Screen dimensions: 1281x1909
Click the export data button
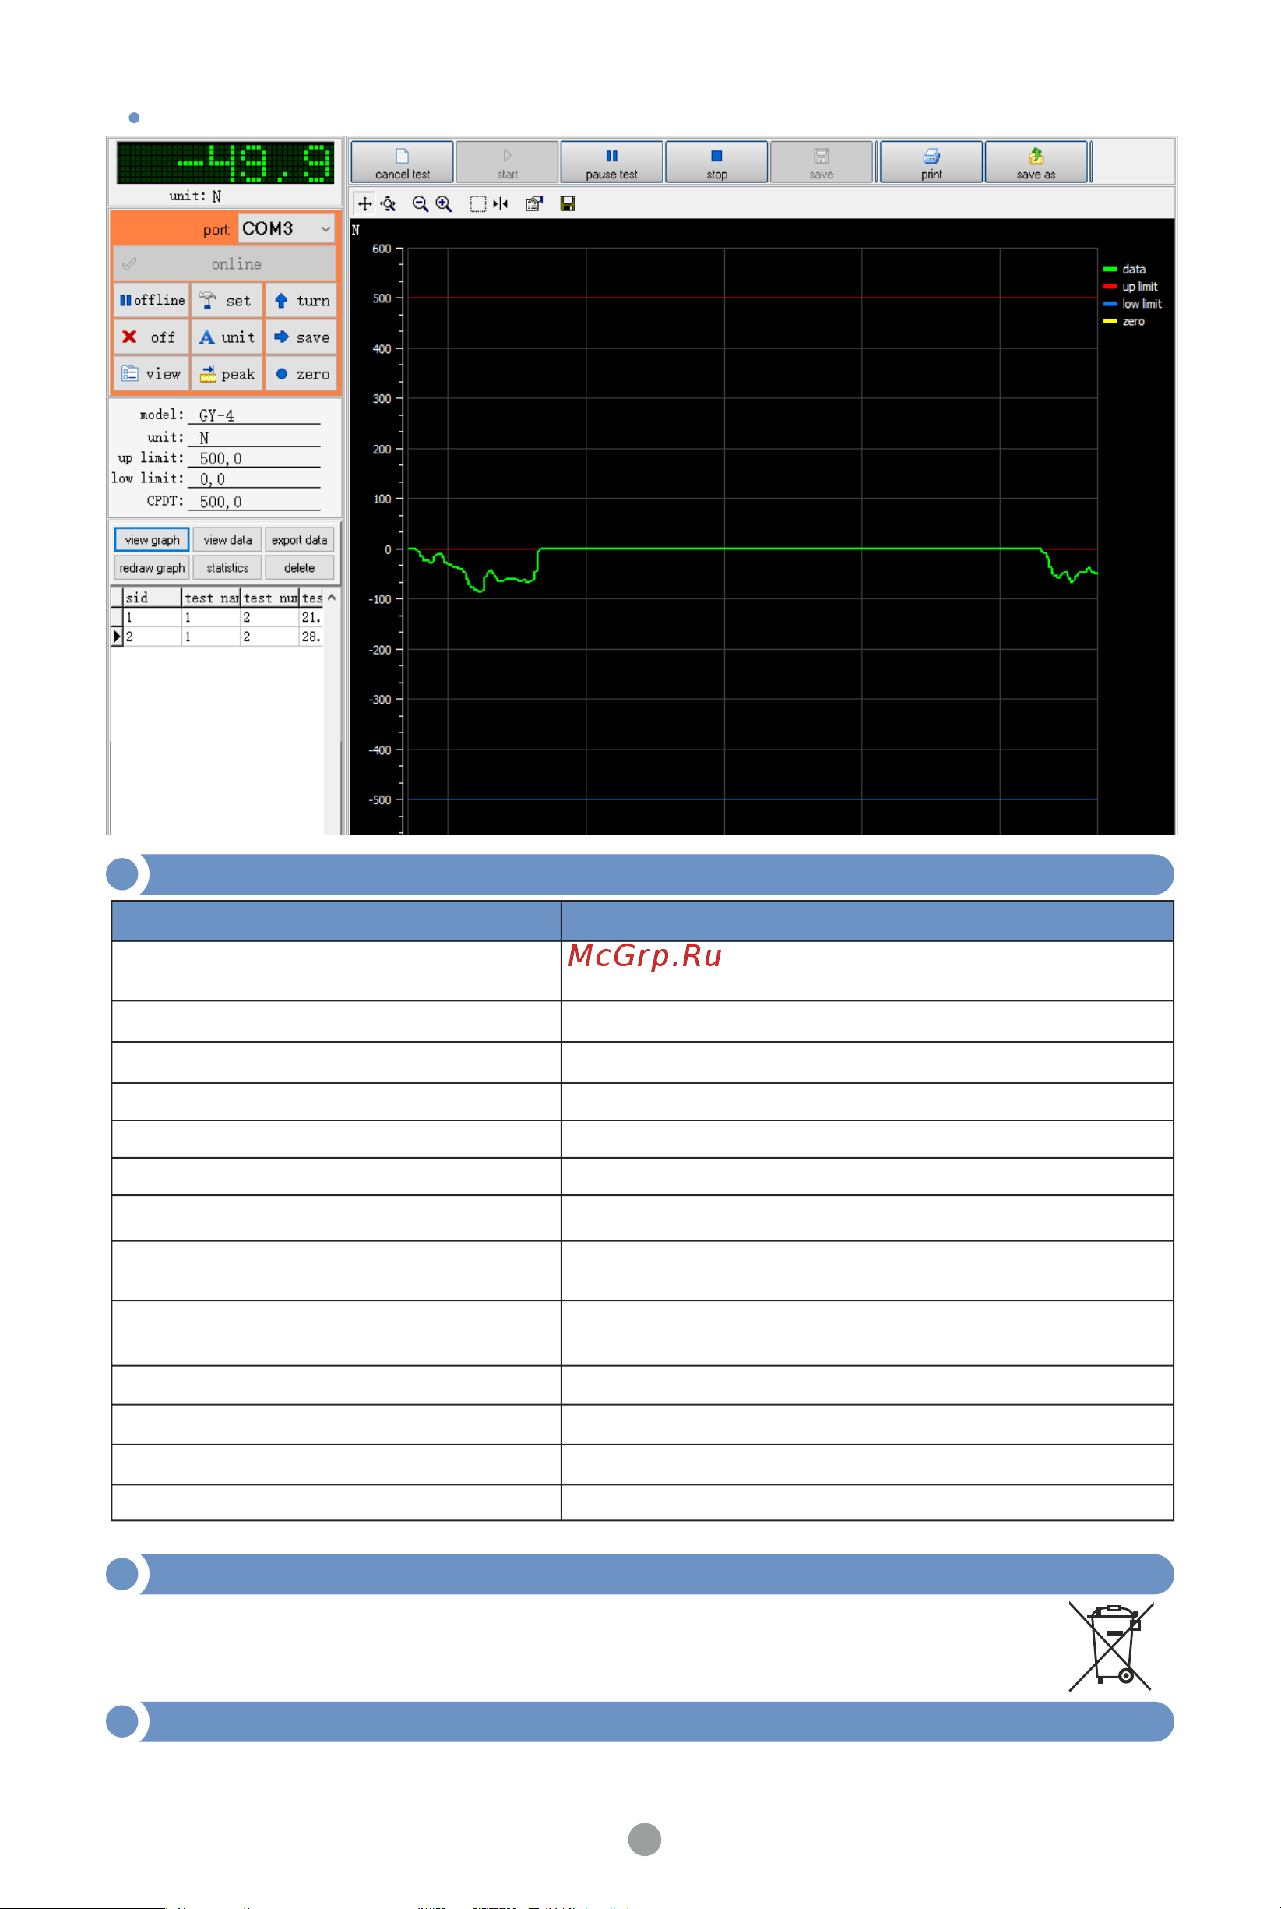click(299, 540)
